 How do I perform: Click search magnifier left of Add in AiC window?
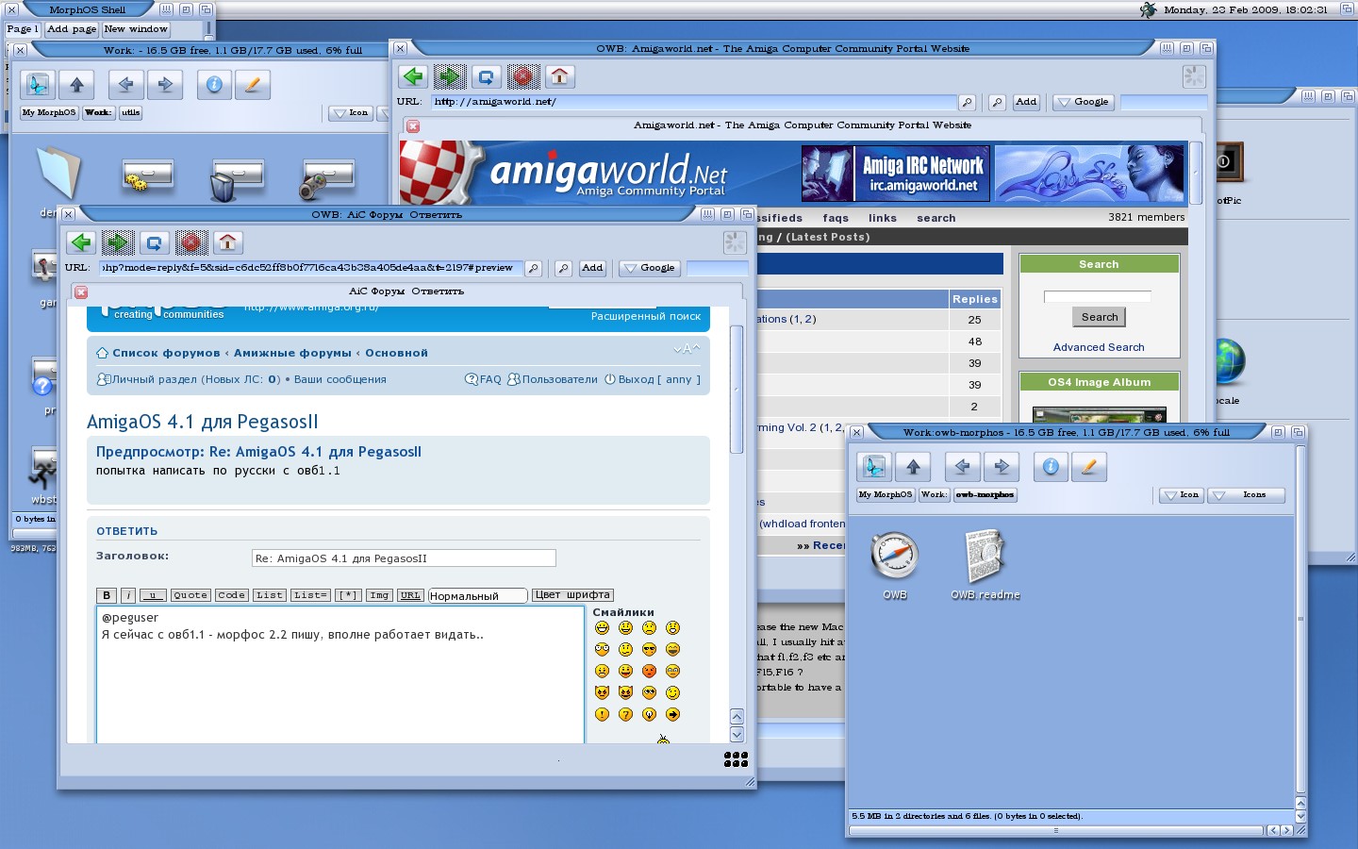click(563, 268)
